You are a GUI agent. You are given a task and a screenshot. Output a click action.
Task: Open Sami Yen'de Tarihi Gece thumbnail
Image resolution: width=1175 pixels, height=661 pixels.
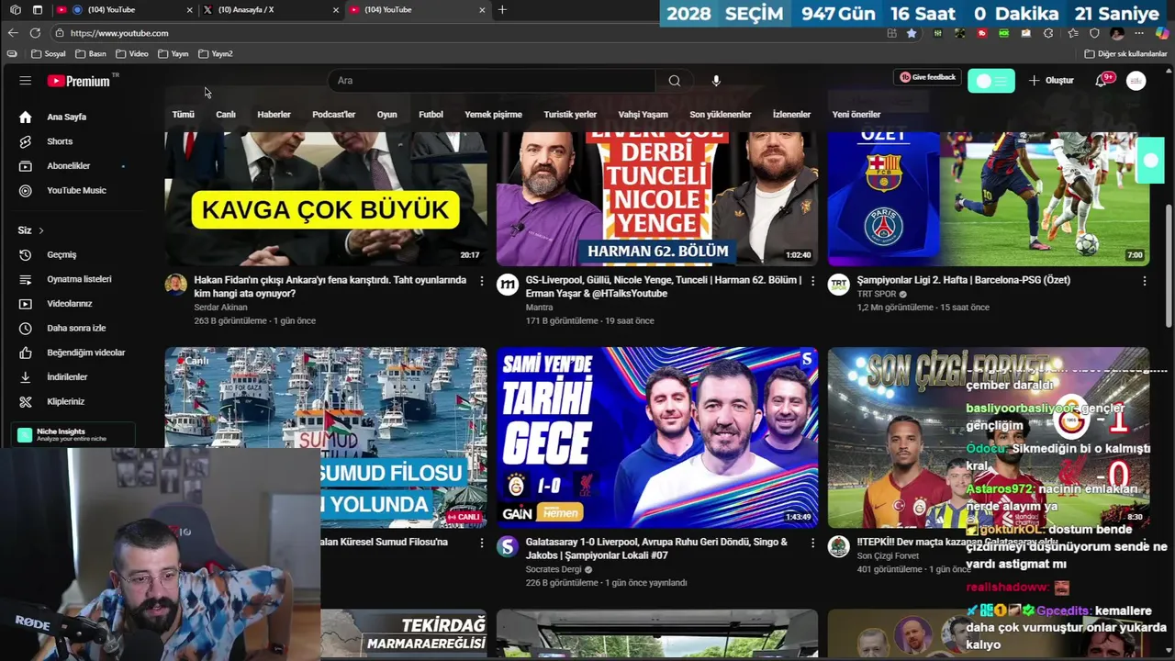[657, 437]
